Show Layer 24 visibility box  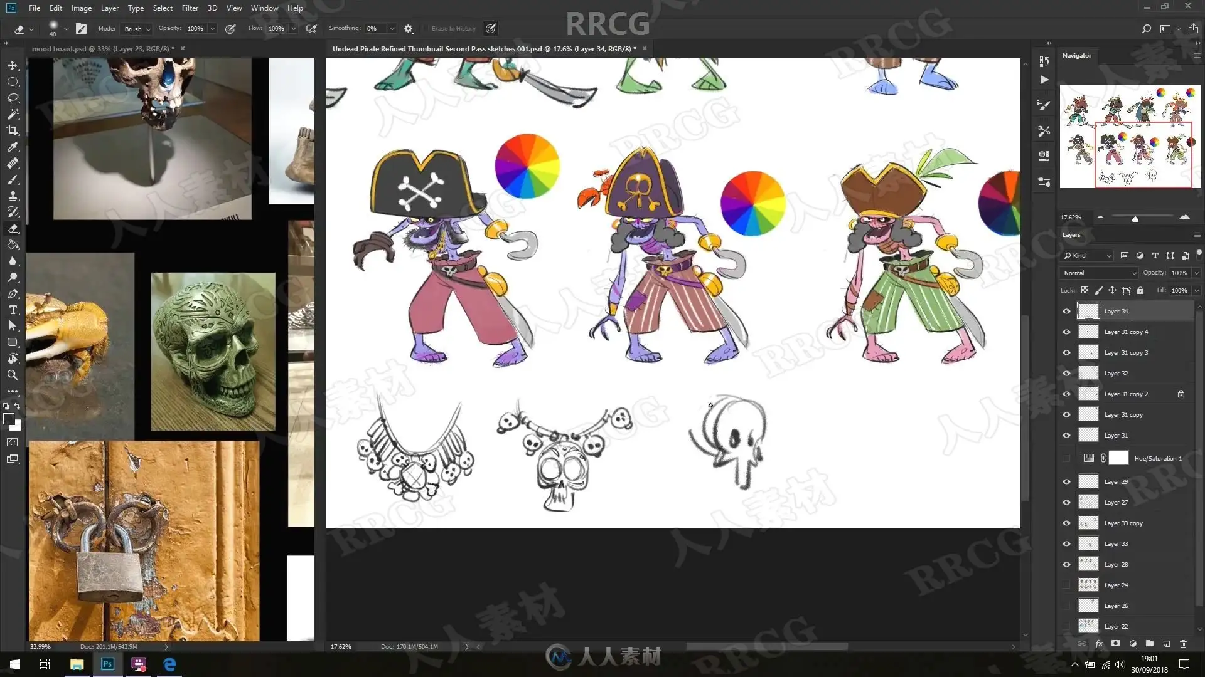click(x=1066, y=585)
